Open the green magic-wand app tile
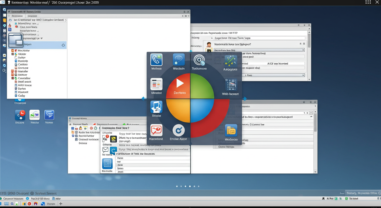Viewport: 381px width, 208px height. tap(231, 61)
